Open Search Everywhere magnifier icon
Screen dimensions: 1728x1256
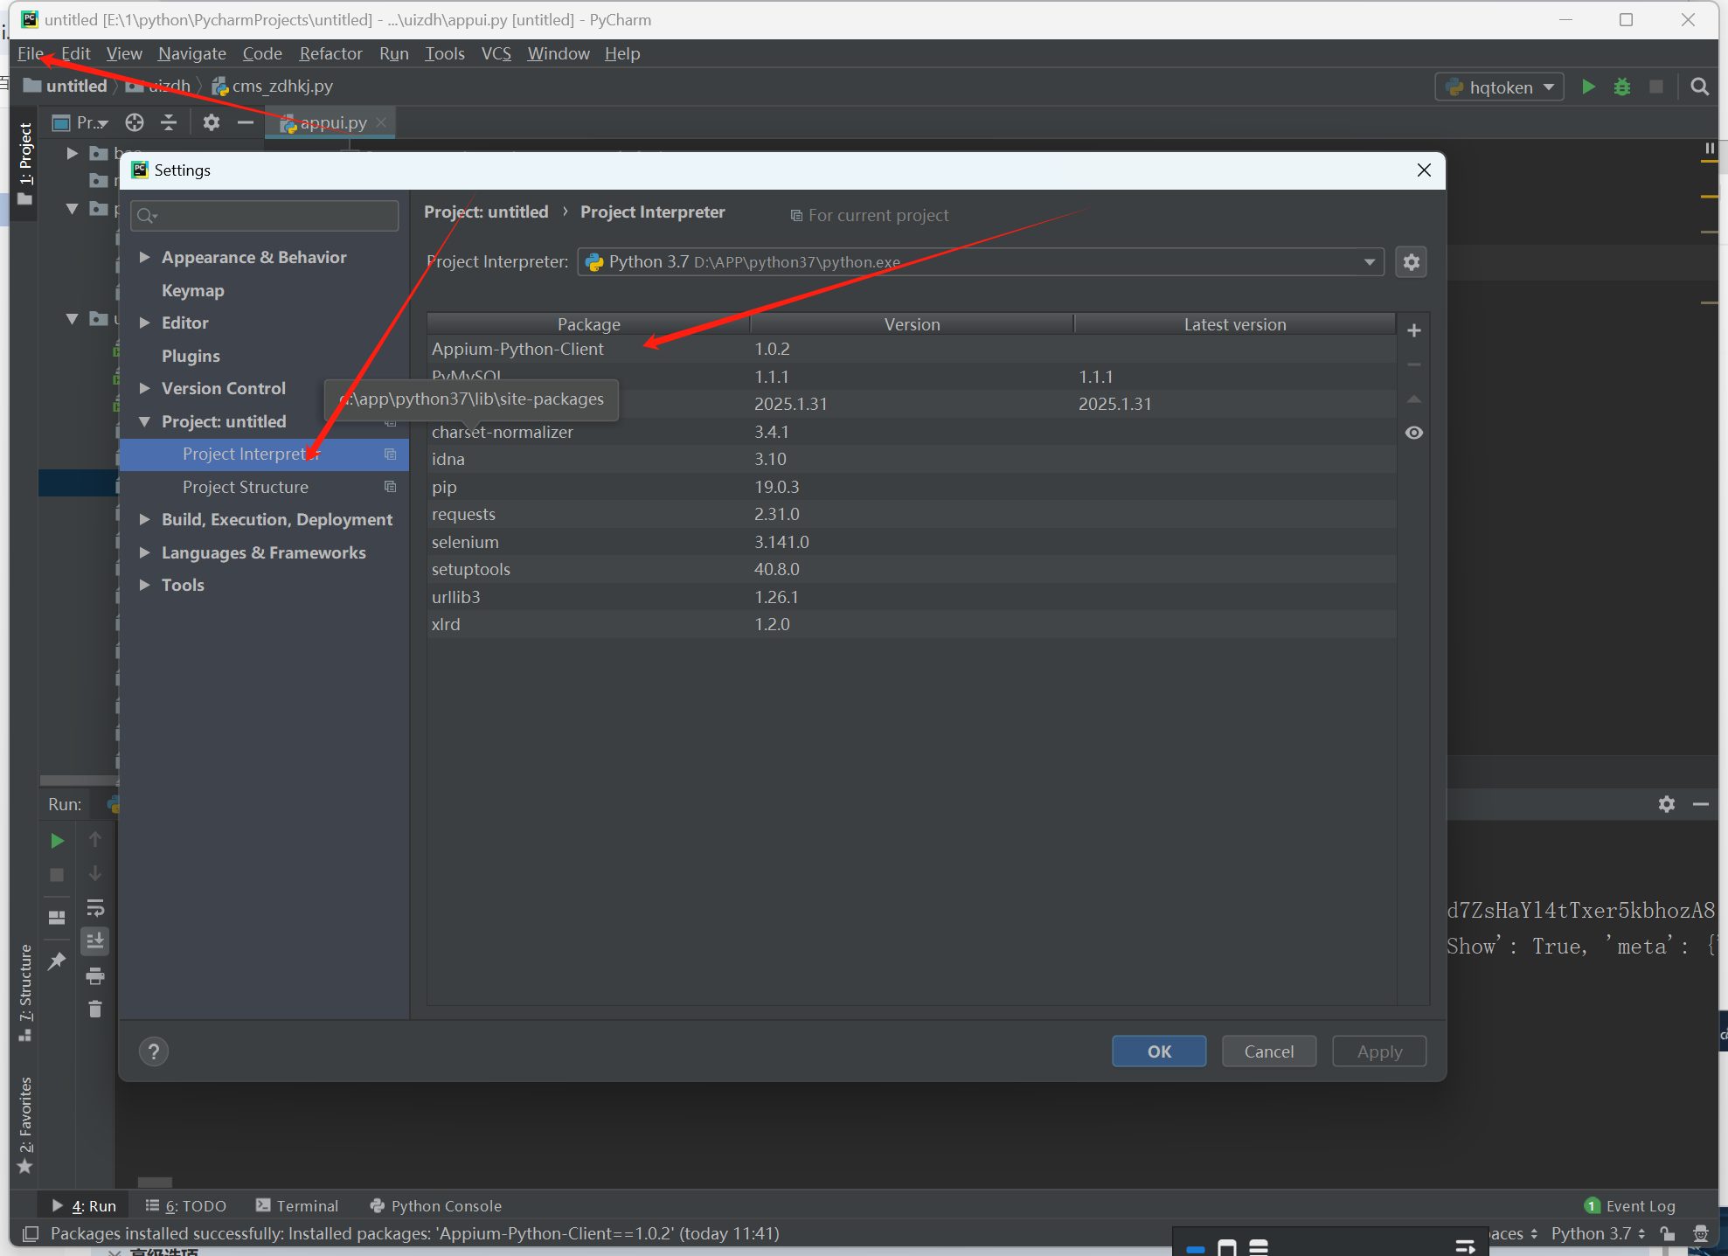1699,87
